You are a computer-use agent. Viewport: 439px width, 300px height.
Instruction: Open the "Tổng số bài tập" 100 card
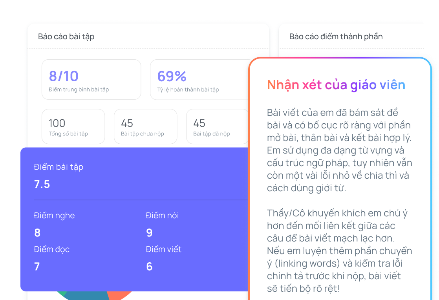[73, 126]
